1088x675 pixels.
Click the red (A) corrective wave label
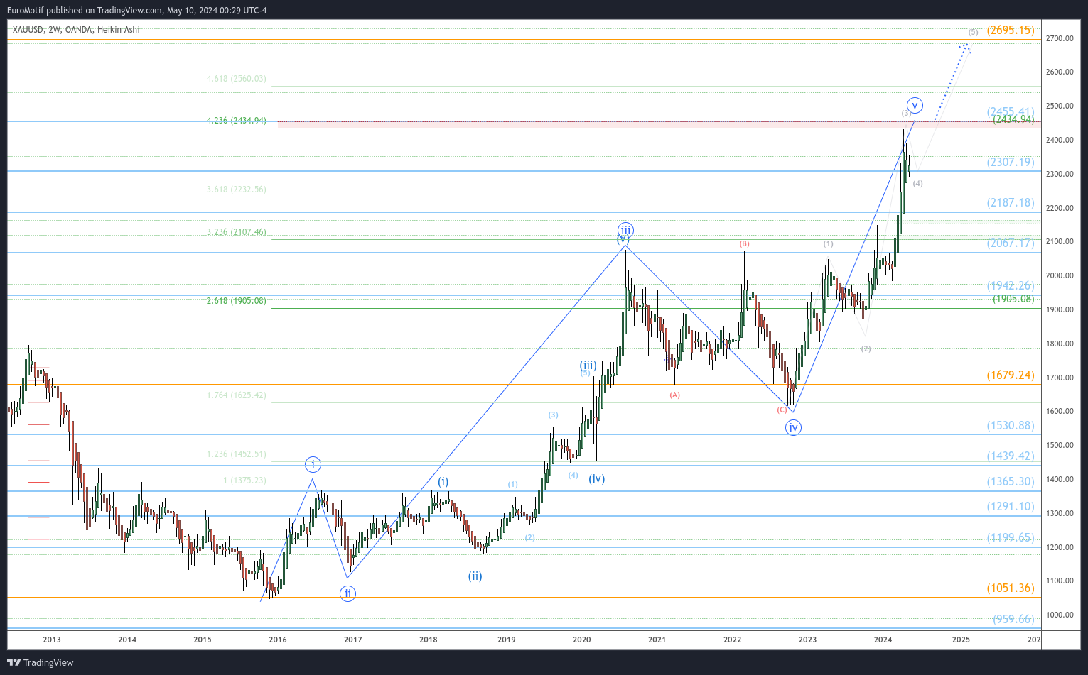[674, 395]
